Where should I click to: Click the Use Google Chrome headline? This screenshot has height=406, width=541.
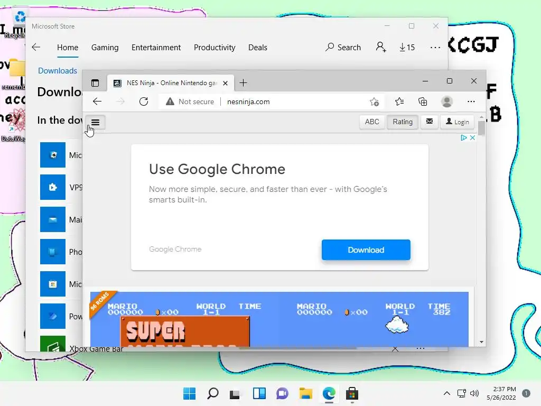[217, 169]
